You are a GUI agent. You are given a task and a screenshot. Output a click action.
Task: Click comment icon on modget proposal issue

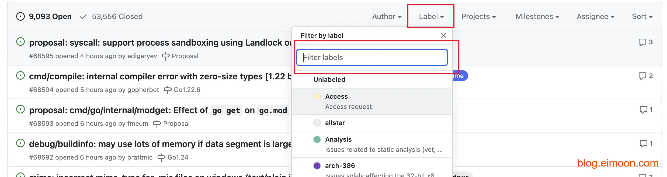click(643, 110)
